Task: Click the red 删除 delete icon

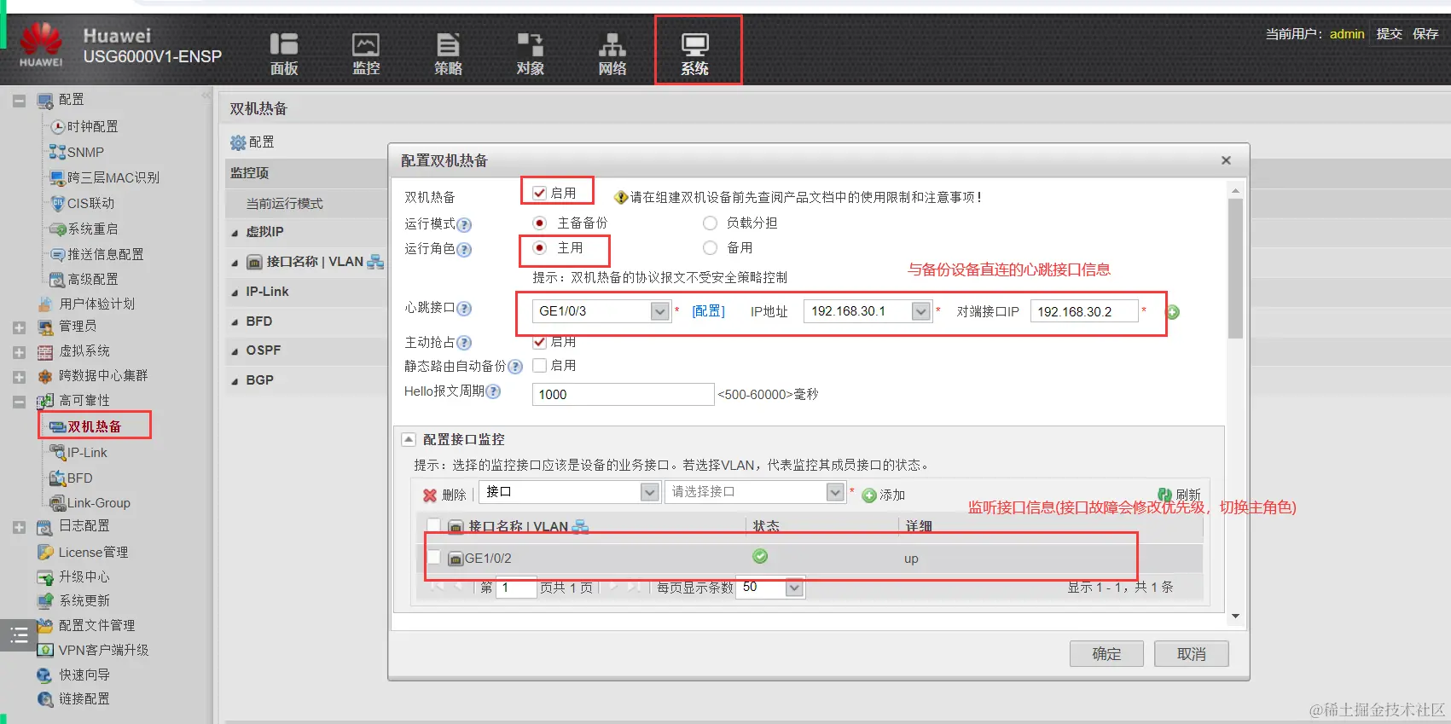Action: [x=430, y=495]
